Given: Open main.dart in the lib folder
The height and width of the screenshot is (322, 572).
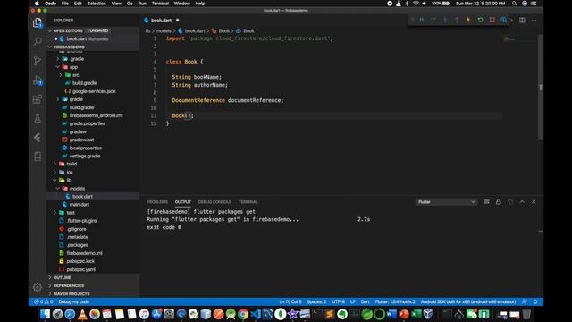Looking at the screenshot, I should click(x=80, y=205).
